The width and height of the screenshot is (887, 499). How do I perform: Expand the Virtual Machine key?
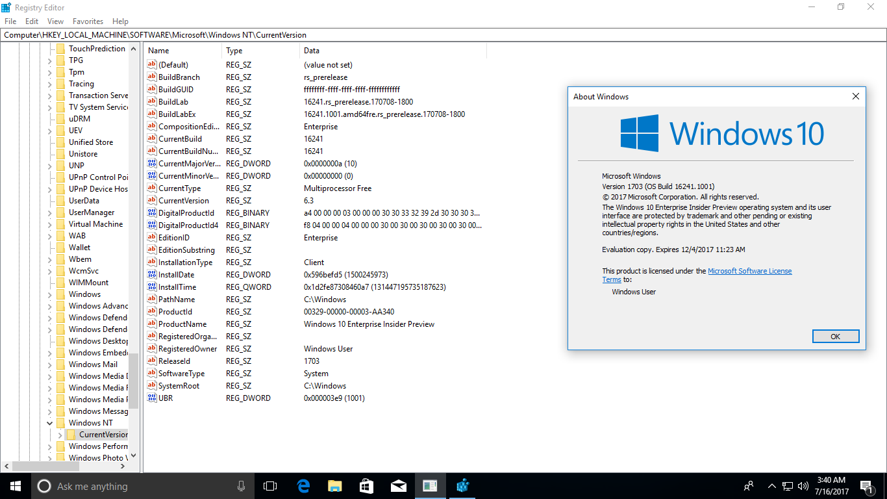(49, 224)
